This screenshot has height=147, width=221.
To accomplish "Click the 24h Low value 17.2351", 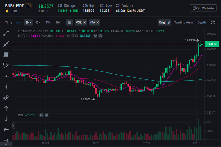I will 105,11.
